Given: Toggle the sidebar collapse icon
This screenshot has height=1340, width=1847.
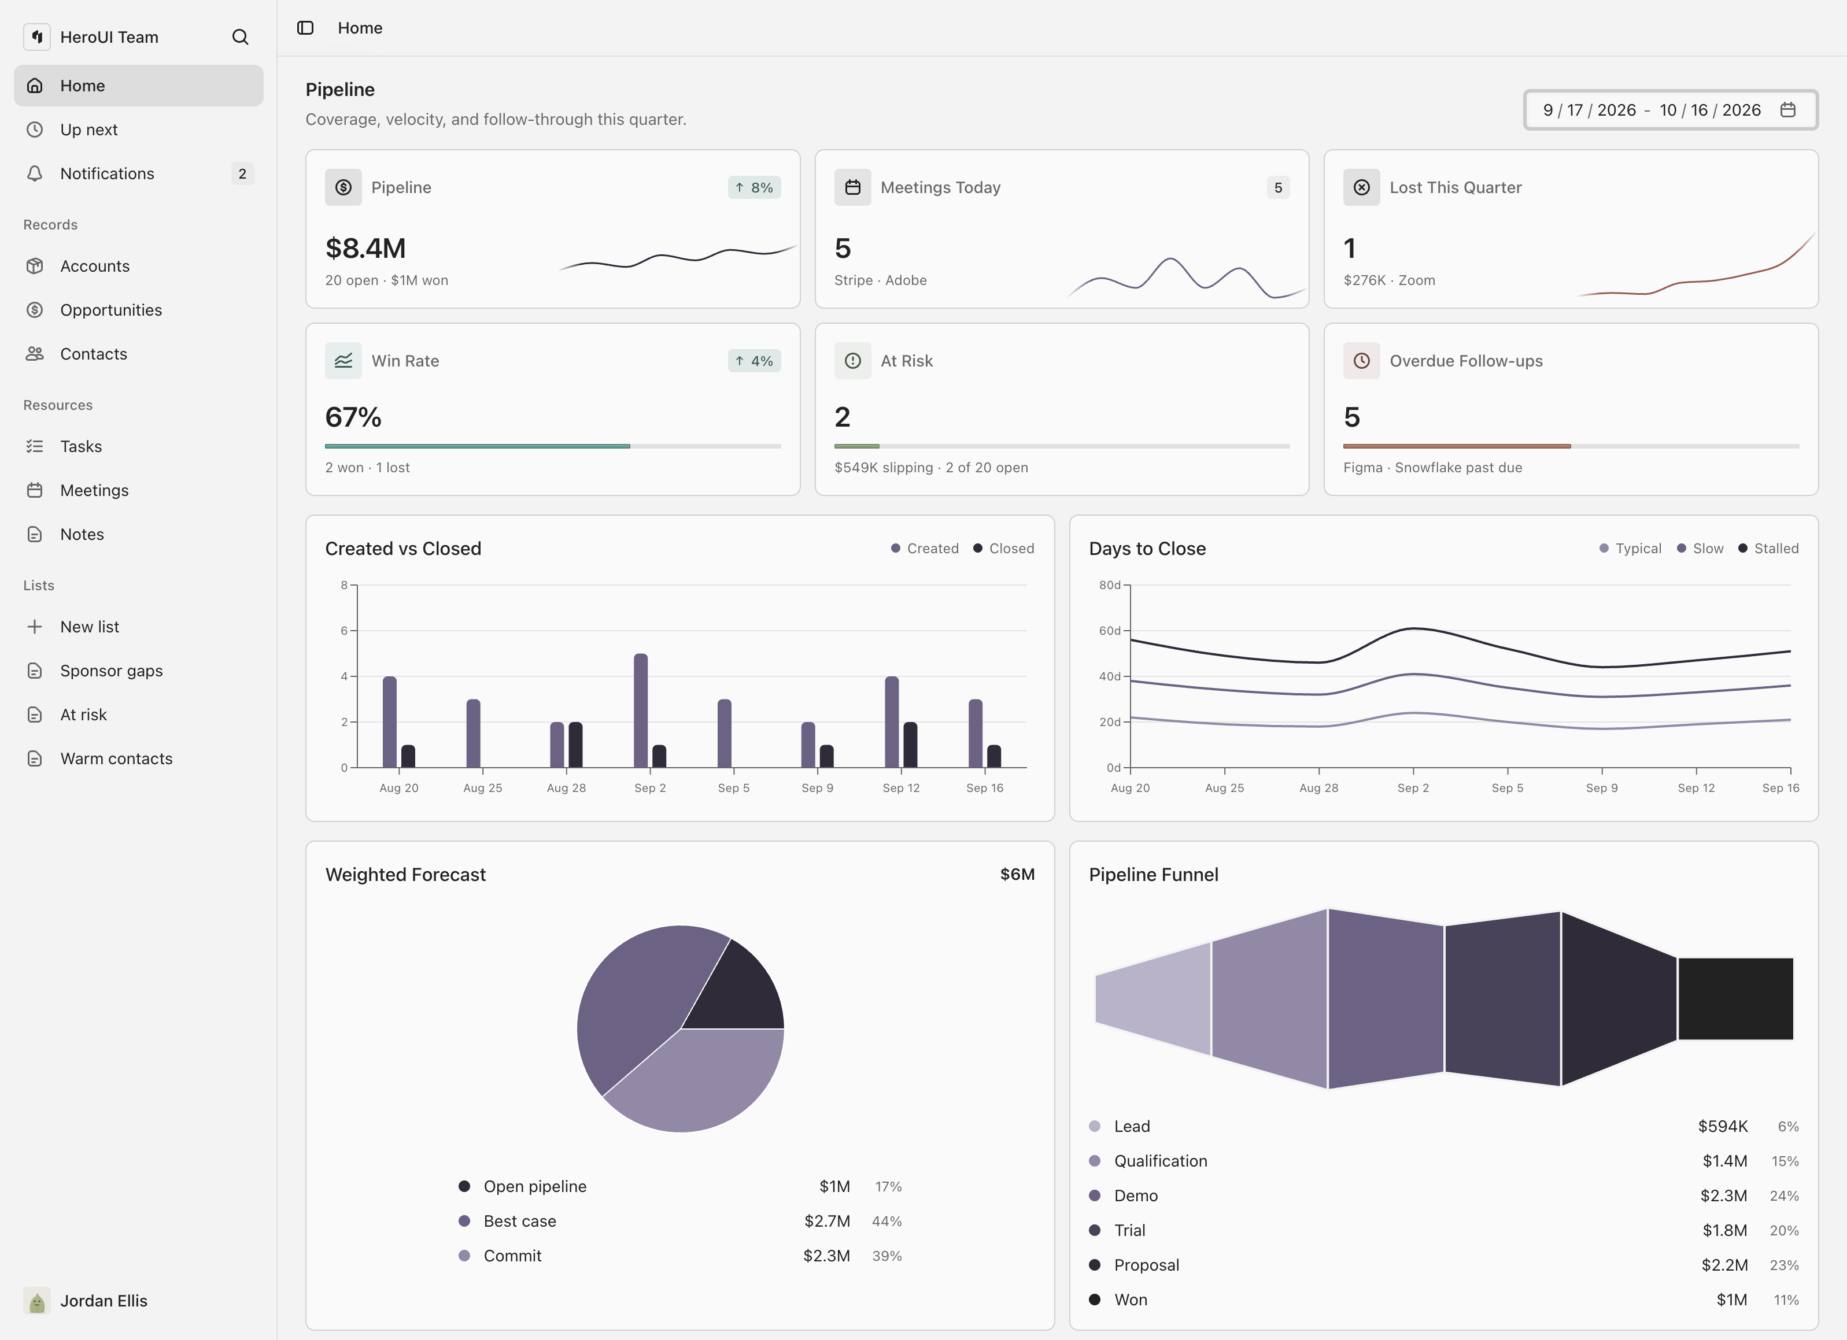Looking at the screenshot, I should point(305,28).
